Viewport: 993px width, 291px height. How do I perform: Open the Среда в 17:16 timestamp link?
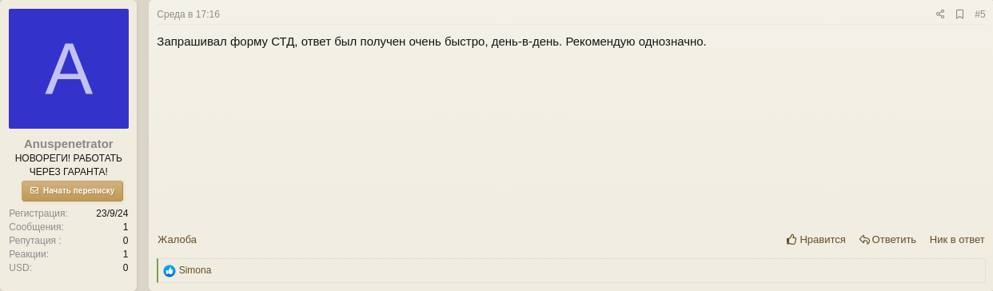click(x=188, y=14)
